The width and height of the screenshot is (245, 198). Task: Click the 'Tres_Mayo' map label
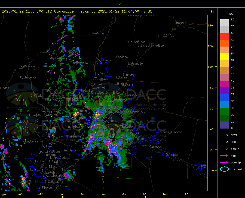(x=99, y=73)
